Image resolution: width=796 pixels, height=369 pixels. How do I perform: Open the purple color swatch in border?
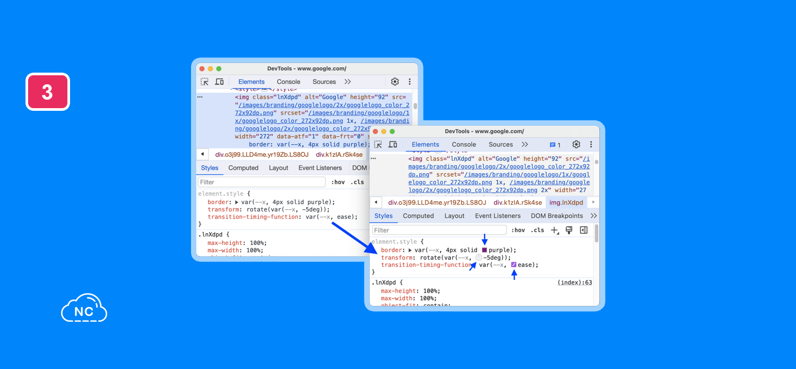[484, 250]
